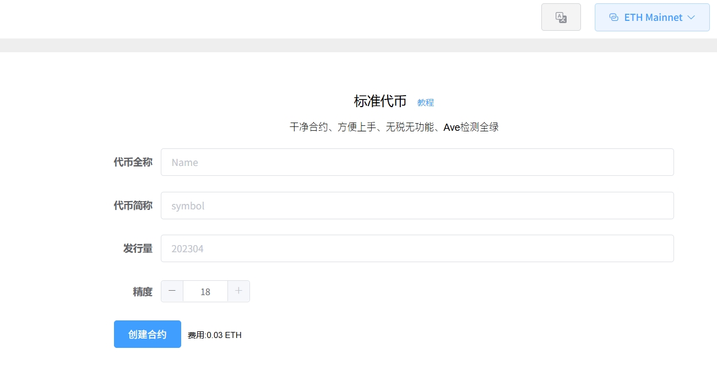Click the 代币全称 label
This screenshot has width=717, height=388.
point(133,162)
